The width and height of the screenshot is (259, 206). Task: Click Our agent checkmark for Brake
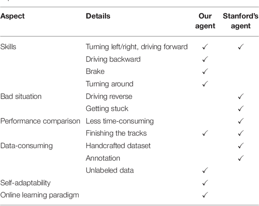click(x=205, y=71)
